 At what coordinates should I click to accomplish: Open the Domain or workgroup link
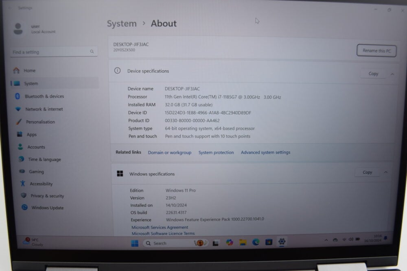(x=169, y=153)
